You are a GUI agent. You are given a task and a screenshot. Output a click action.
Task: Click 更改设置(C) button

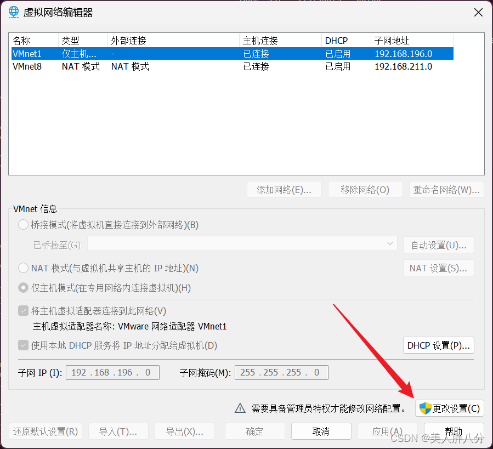point(450,408)
